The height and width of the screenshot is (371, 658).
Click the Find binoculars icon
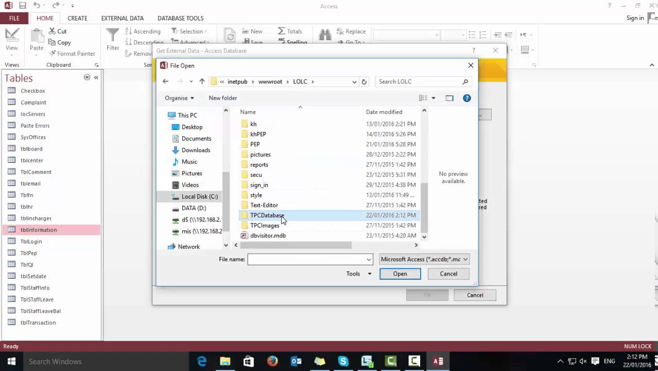pos(325,35)
